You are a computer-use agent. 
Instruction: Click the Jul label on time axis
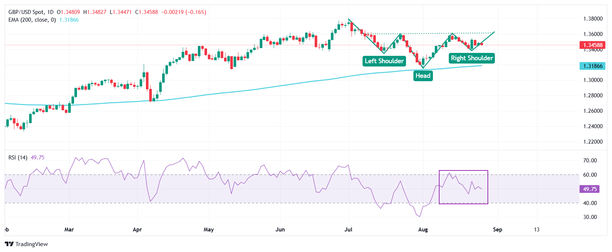tap(348, 230)
